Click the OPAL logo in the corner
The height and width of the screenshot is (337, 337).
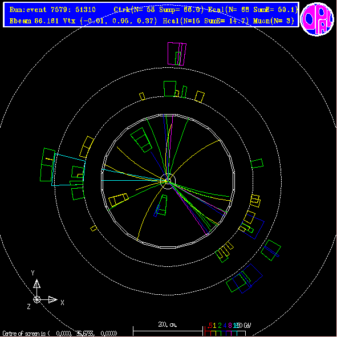coord(317,19)
